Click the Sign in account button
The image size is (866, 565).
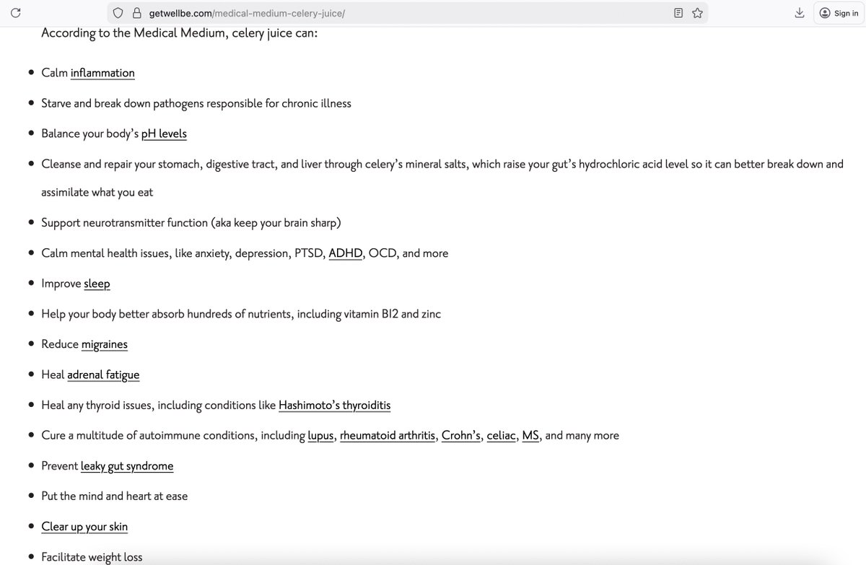(839, 13)
